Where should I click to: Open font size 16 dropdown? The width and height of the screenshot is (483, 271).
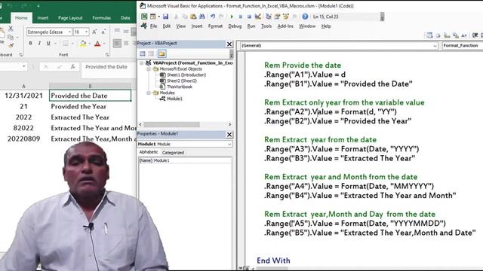point(86,32)
